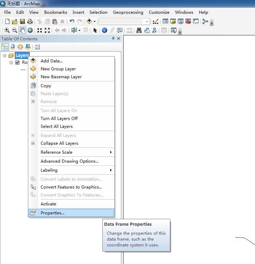This screenshot has height=264, width=255.
Task: Open the Search window icon
Action: click(x=181, y=21)
